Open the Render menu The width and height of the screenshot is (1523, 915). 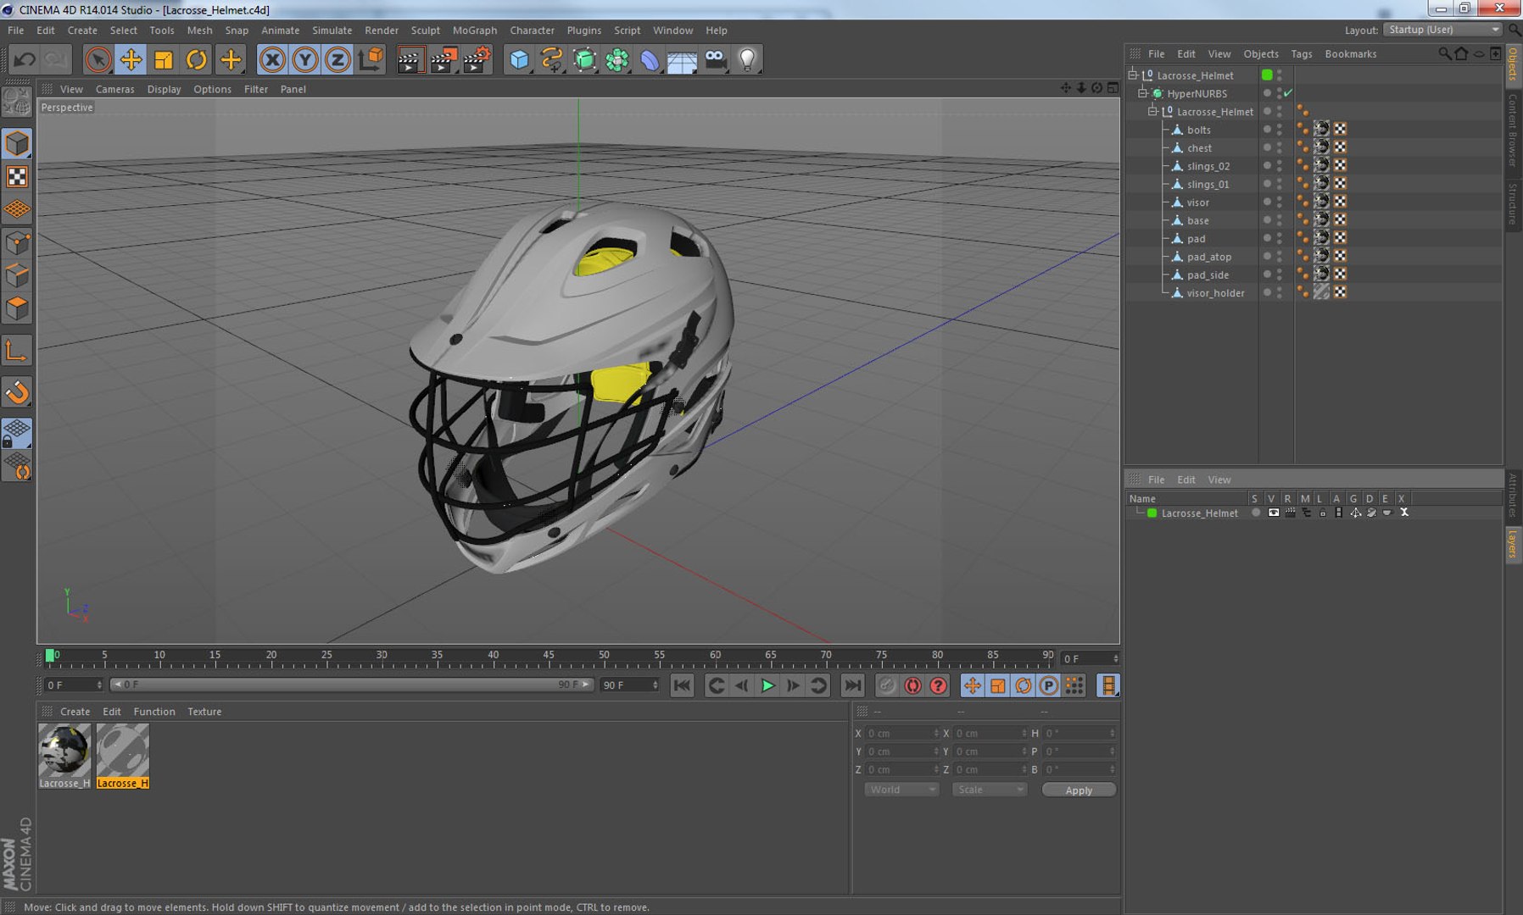tap(382, 30)
